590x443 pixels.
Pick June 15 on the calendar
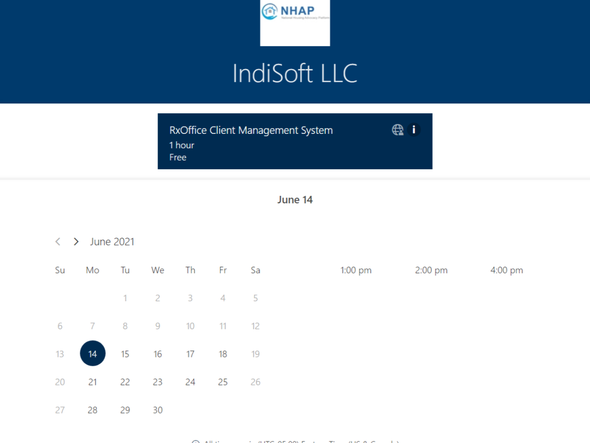(125, 354)
